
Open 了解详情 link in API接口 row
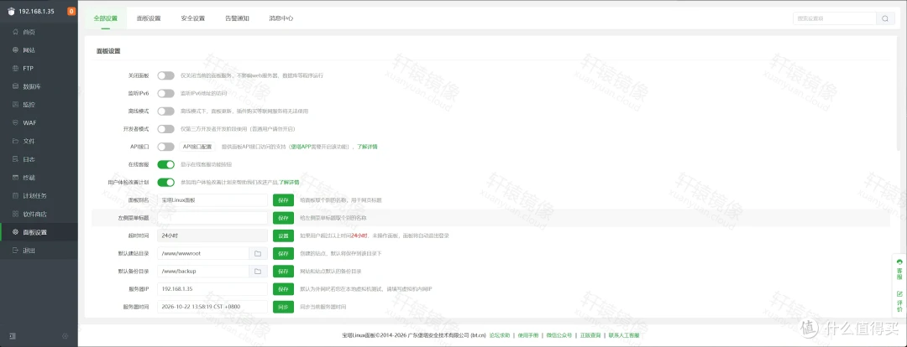tap(367, 147)
